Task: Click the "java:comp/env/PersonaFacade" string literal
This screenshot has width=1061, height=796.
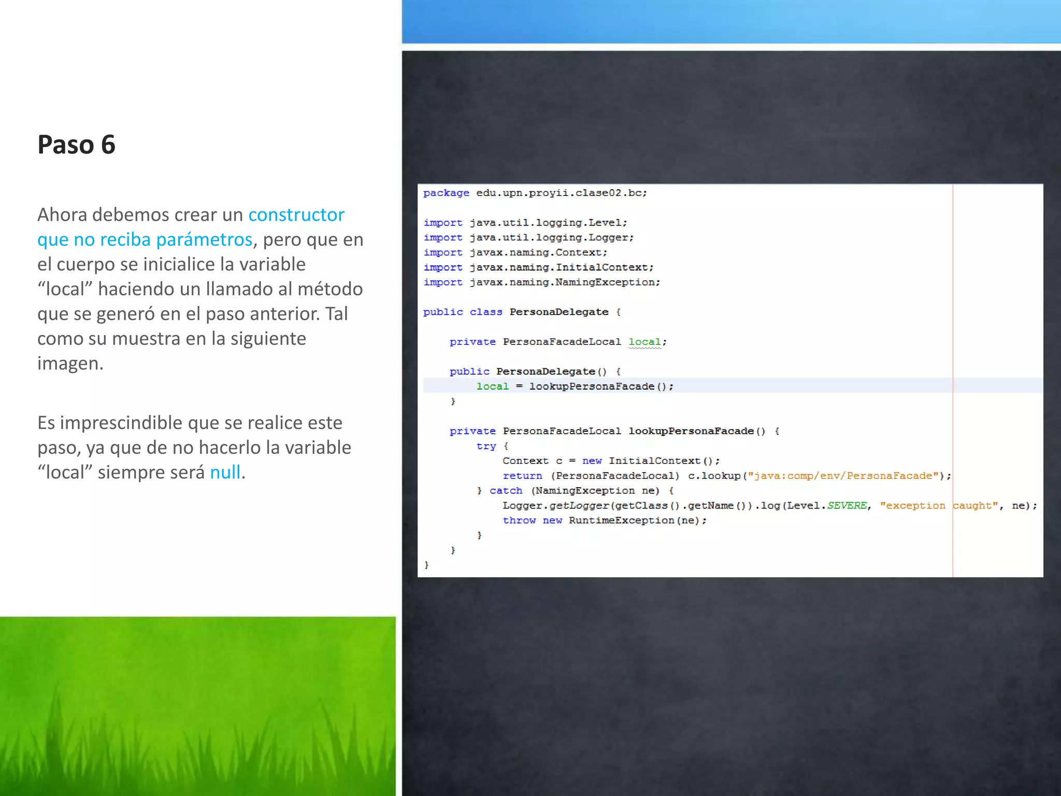Action: click(x=843, y=476)
